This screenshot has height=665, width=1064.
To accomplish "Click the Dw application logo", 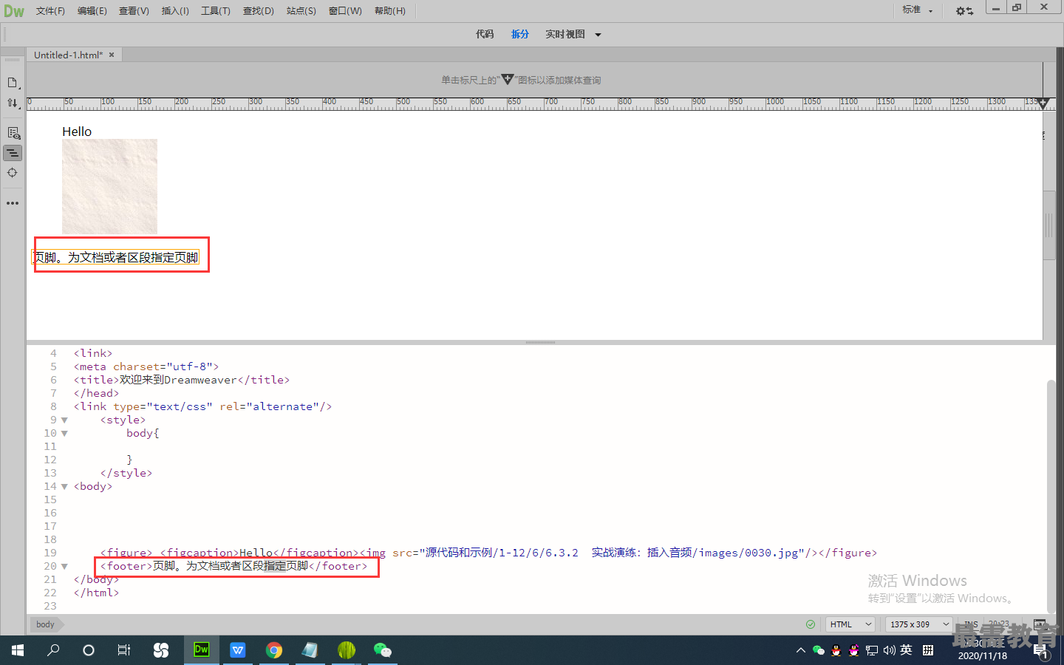I will [x=14, y=11].
